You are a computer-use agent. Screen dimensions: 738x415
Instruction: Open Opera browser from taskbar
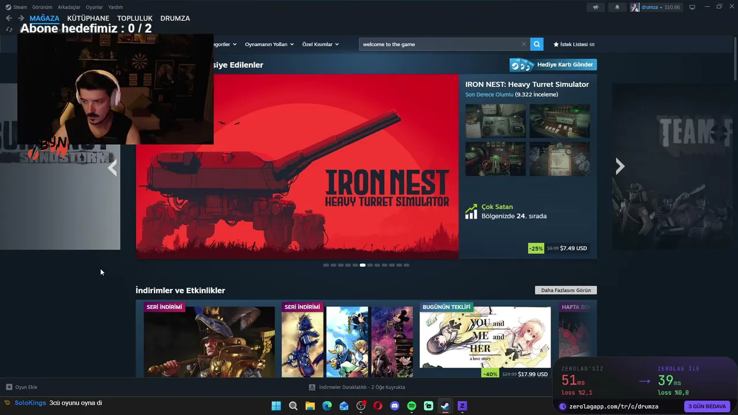[378, 406]
